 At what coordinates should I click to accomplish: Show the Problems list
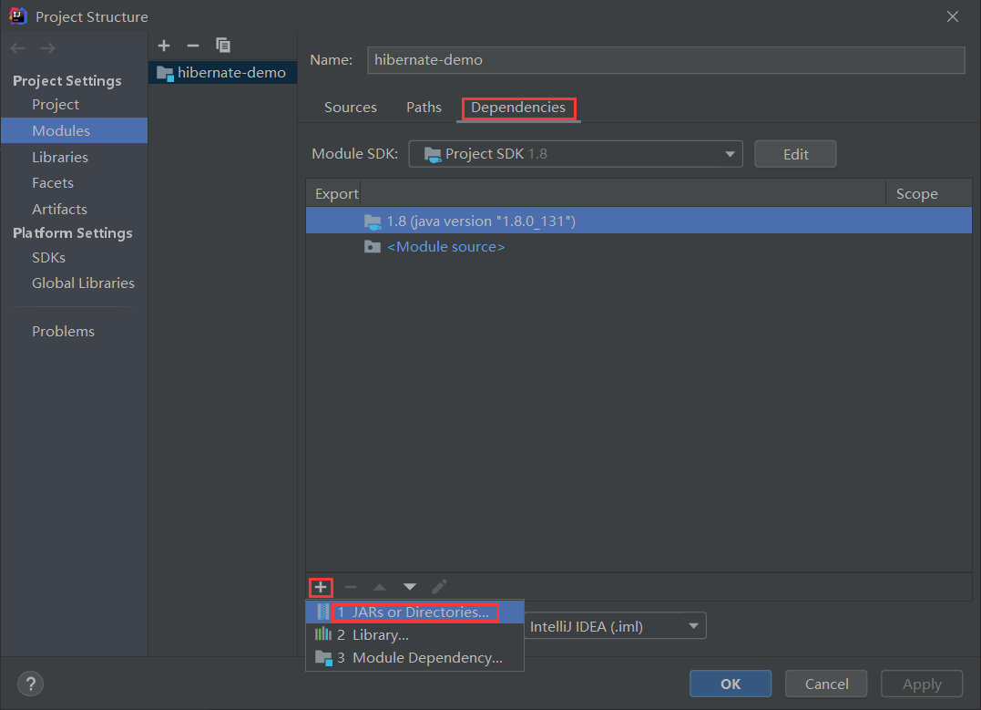click(x=63, y=331)
